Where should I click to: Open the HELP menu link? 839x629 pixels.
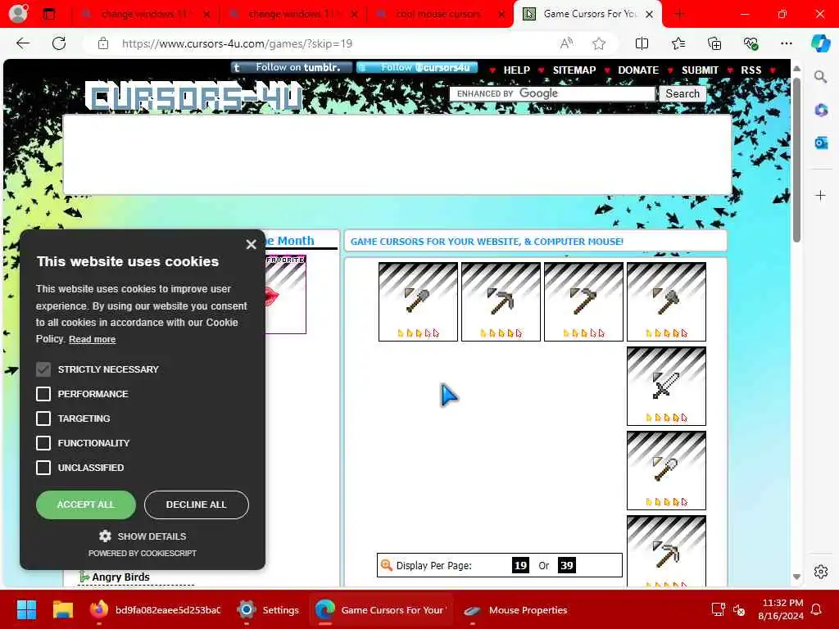click(516, 70)
